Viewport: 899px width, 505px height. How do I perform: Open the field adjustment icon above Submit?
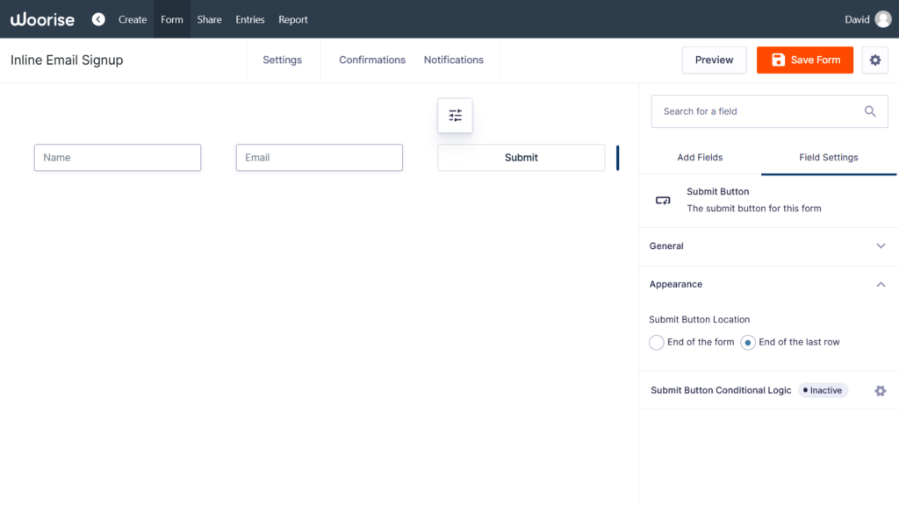click(x=455, y=115)
